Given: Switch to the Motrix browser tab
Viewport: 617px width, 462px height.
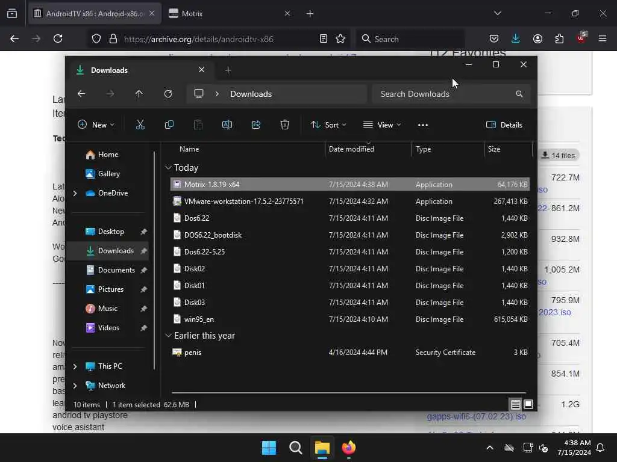Looking at the screenshot, I should click(x=230, y=13).
